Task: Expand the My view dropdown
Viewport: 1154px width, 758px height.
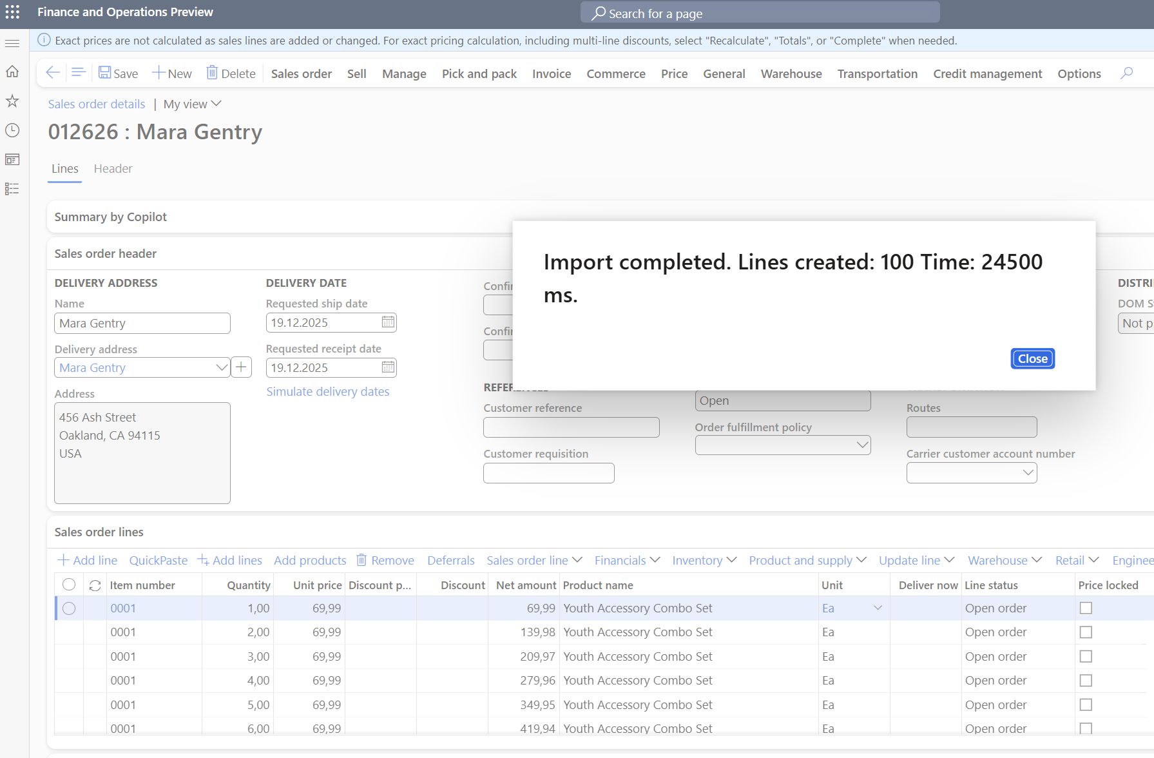Action: pyautogui.click(x=192, y=104)
